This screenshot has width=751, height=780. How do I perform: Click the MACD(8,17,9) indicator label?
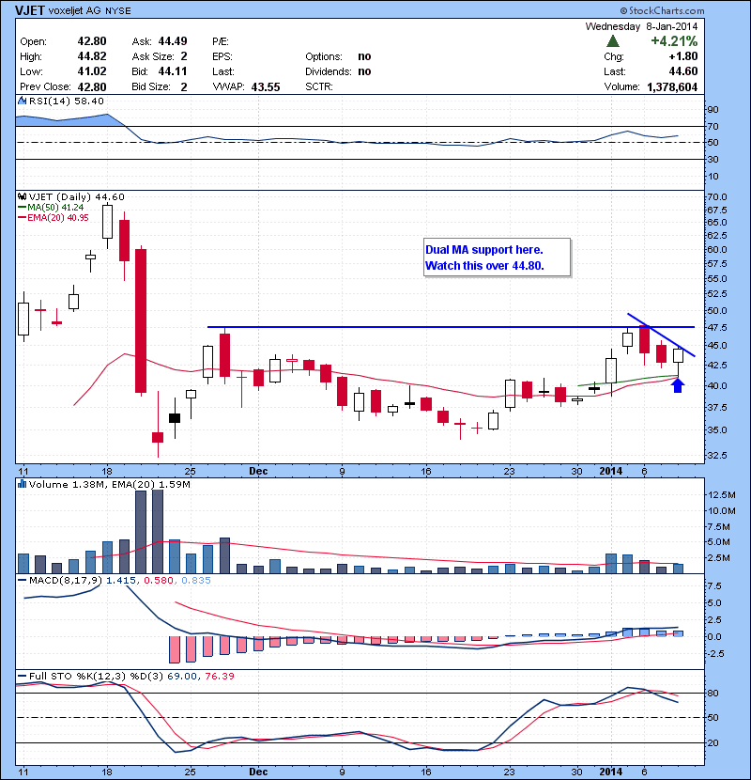pyautogui.click(x=66, y=581)
